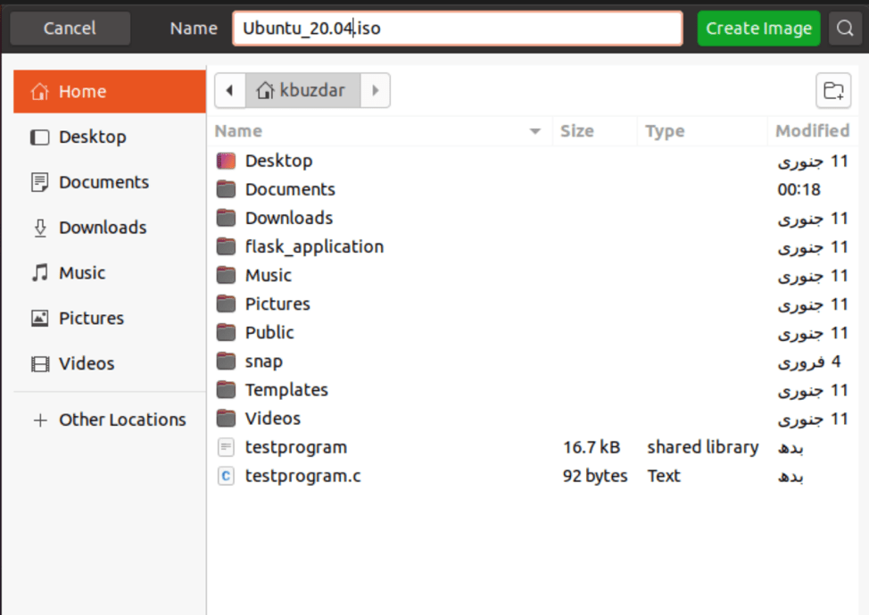
Task: Toggle the Name column sort arrow
Action: (x=534, y=131)
